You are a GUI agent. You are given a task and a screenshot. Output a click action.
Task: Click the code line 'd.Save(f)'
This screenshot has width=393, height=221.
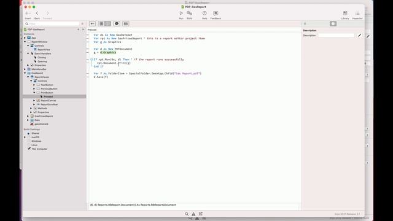[101, 77]
